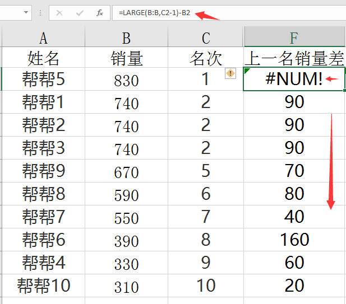
Task: Select cell 帮帮10
Action: point(44,286)
